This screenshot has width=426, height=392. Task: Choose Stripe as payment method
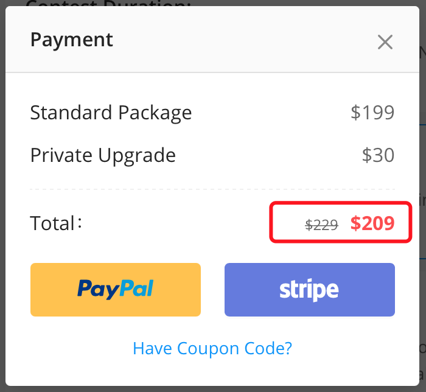click(309, 290)
